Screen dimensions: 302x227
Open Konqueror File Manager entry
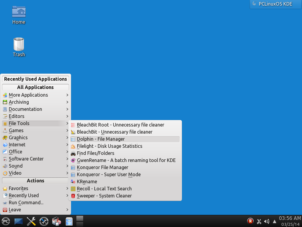125,168
